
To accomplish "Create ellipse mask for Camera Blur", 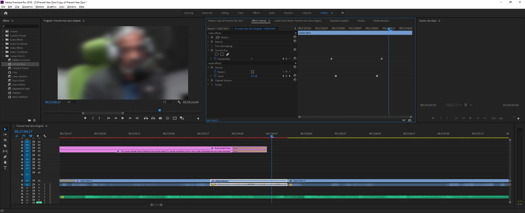I will 217,54.
